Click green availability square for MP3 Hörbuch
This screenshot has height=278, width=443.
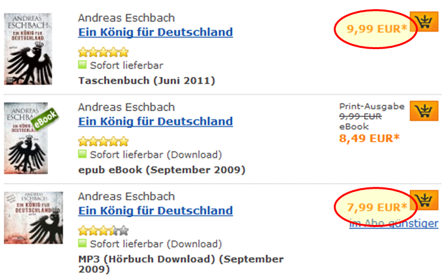click(x=82, y=244)
